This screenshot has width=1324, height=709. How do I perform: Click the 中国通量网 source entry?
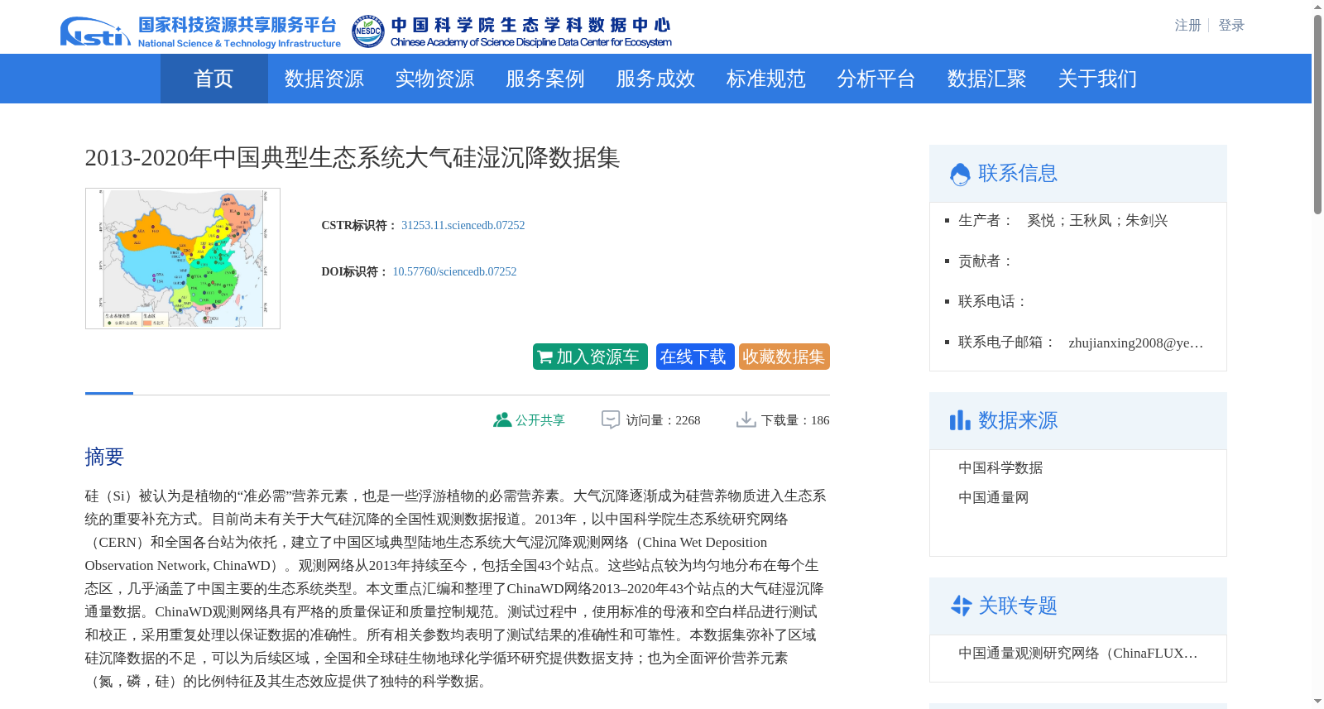993,498
